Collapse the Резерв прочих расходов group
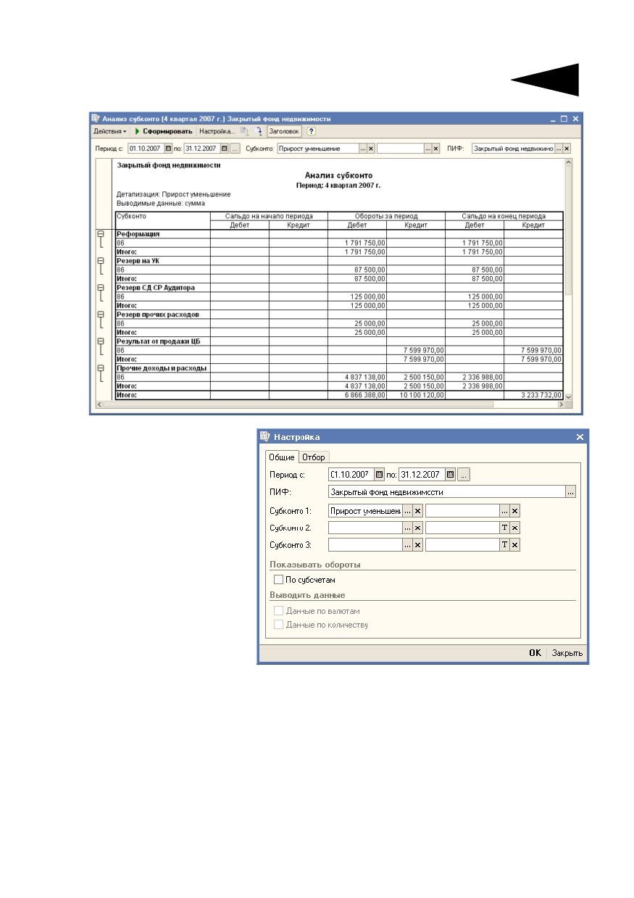This screenshot has width=634, height=898. coord(101,315)
